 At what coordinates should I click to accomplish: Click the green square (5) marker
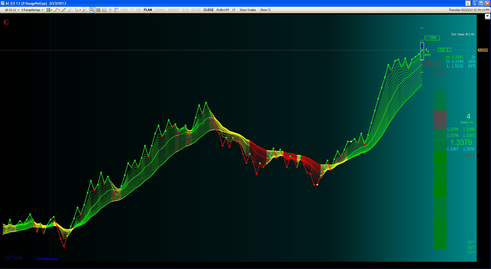click(x=428, y=55)
